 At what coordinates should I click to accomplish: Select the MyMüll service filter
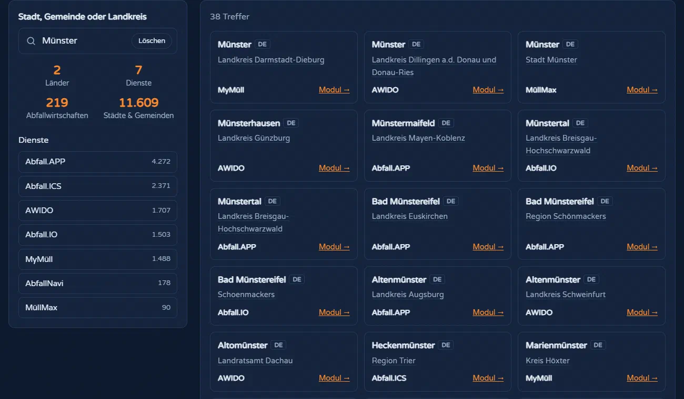tap(98, 259)
